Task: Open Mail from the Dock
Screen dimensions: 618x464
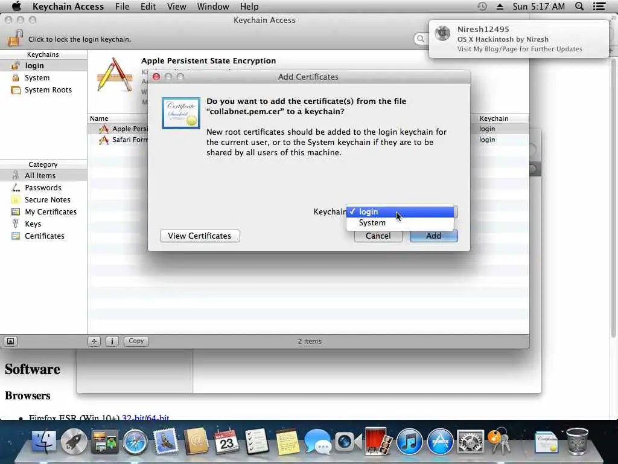Action: coord(165,441)
